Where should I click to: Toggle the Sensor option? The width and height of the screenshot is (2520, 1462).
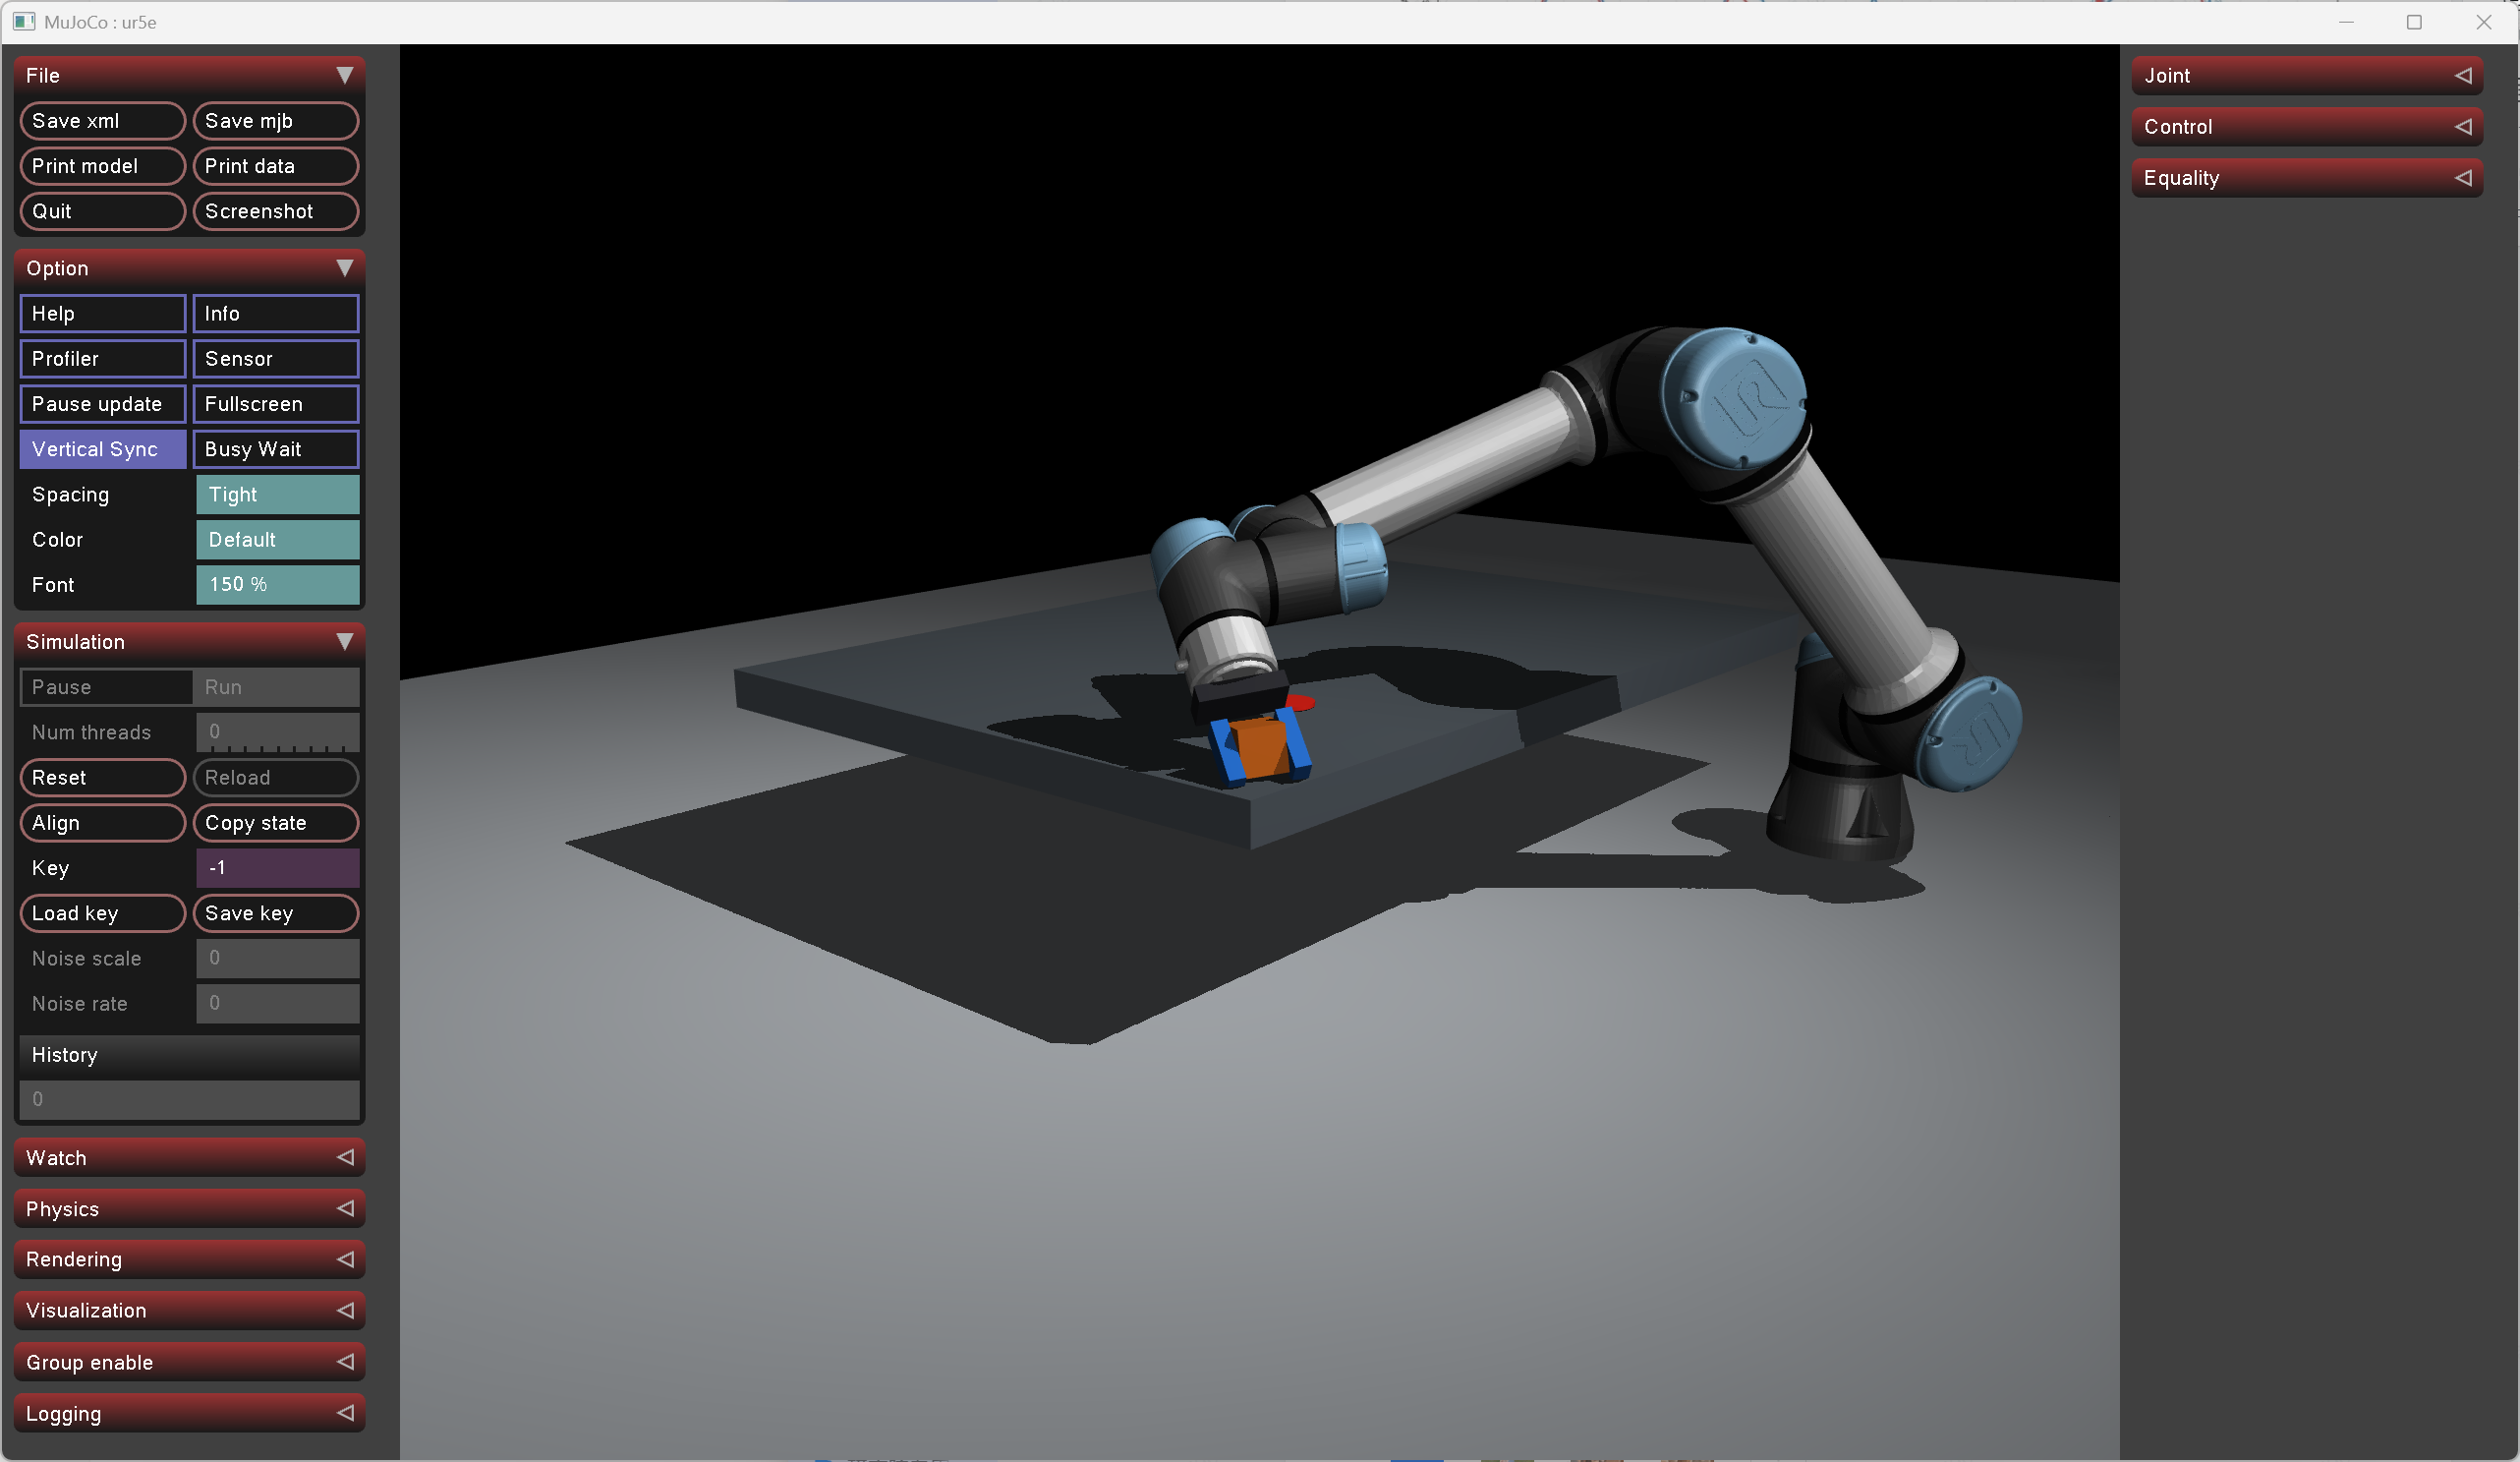(276, 358)
